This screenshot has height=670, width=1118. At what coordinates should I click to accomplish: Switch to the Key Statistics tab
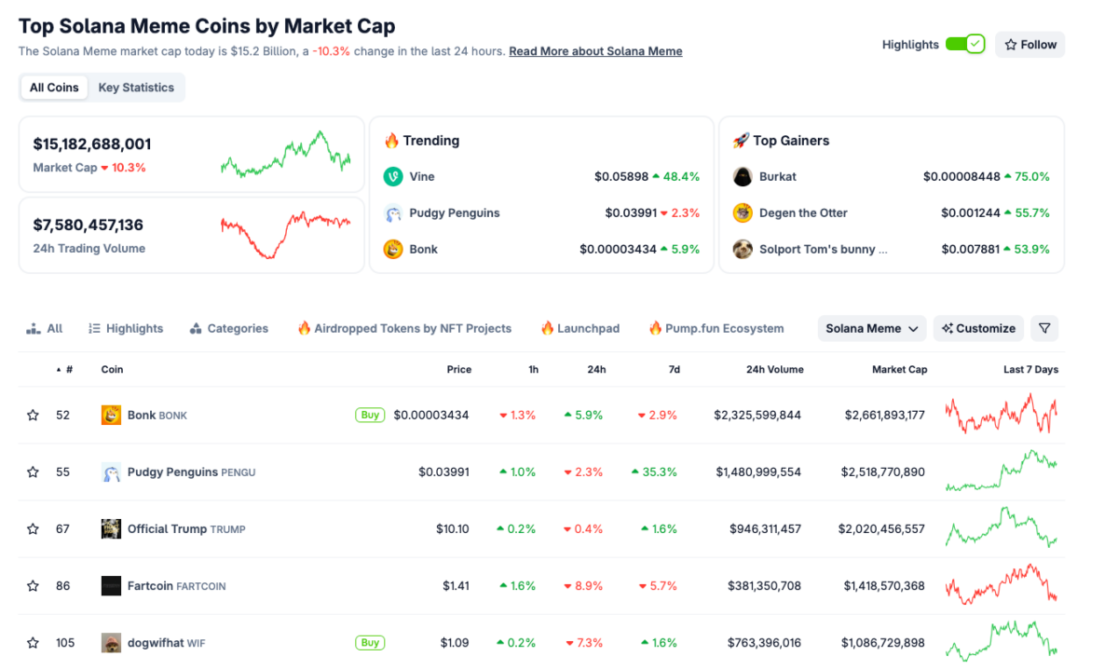(136, 88)
